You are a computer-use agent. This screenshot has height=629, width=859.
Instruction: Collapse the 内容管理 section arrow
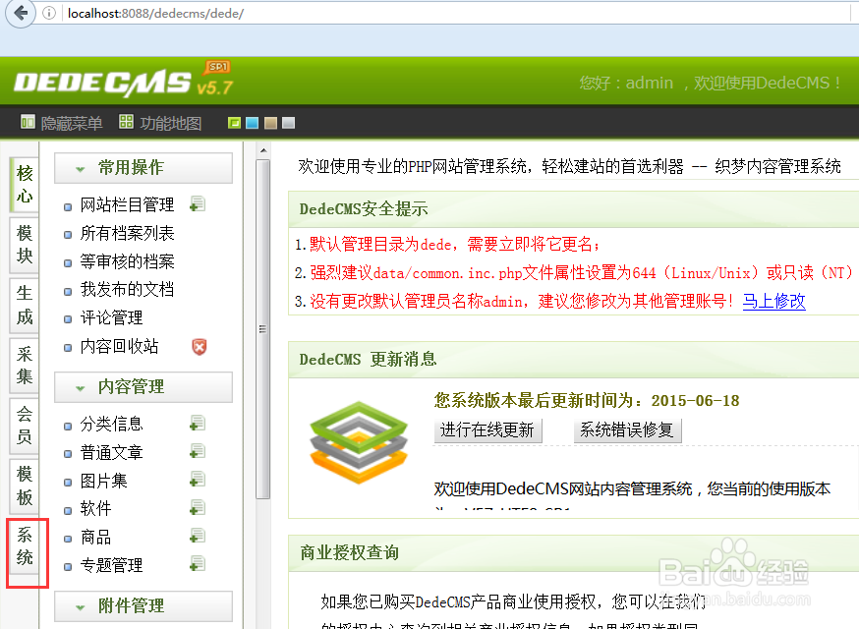(x=81, y=388)
